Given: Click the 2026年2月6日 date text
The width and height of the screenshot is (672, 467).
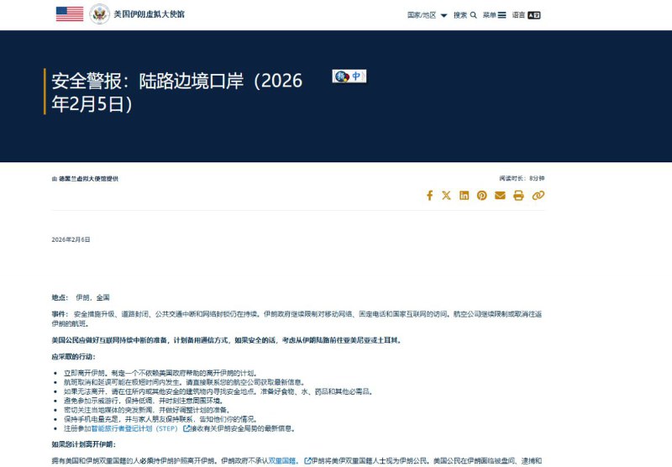Looking at the screenshot, I should pos(71,239).
